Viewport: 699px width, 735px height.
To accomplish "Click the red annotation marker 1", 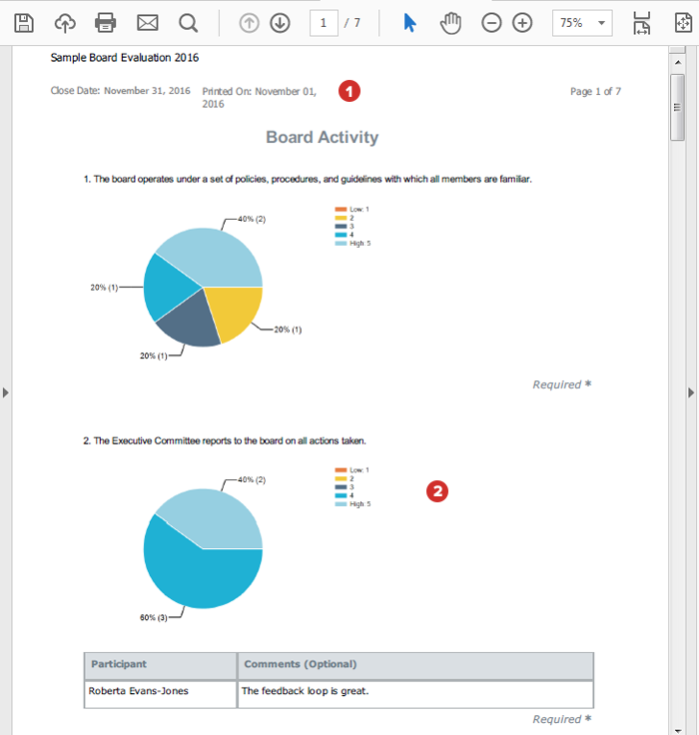I will pos(349,91).
